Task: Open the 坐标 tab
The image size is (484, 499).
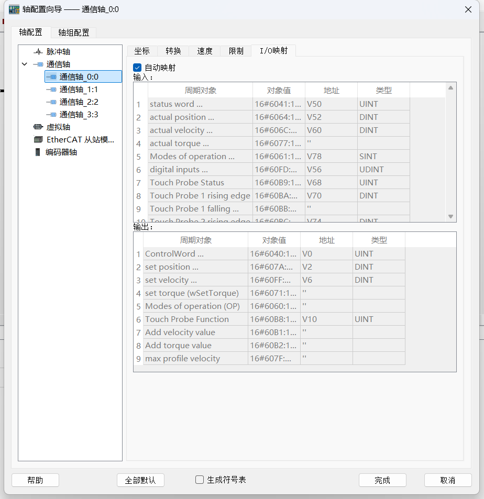Action: (142, 51)
